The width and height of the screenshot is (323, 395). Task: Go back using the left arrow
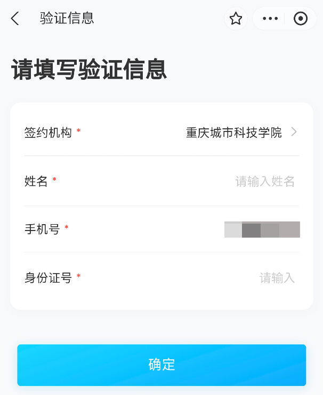[x=15, y=19]
